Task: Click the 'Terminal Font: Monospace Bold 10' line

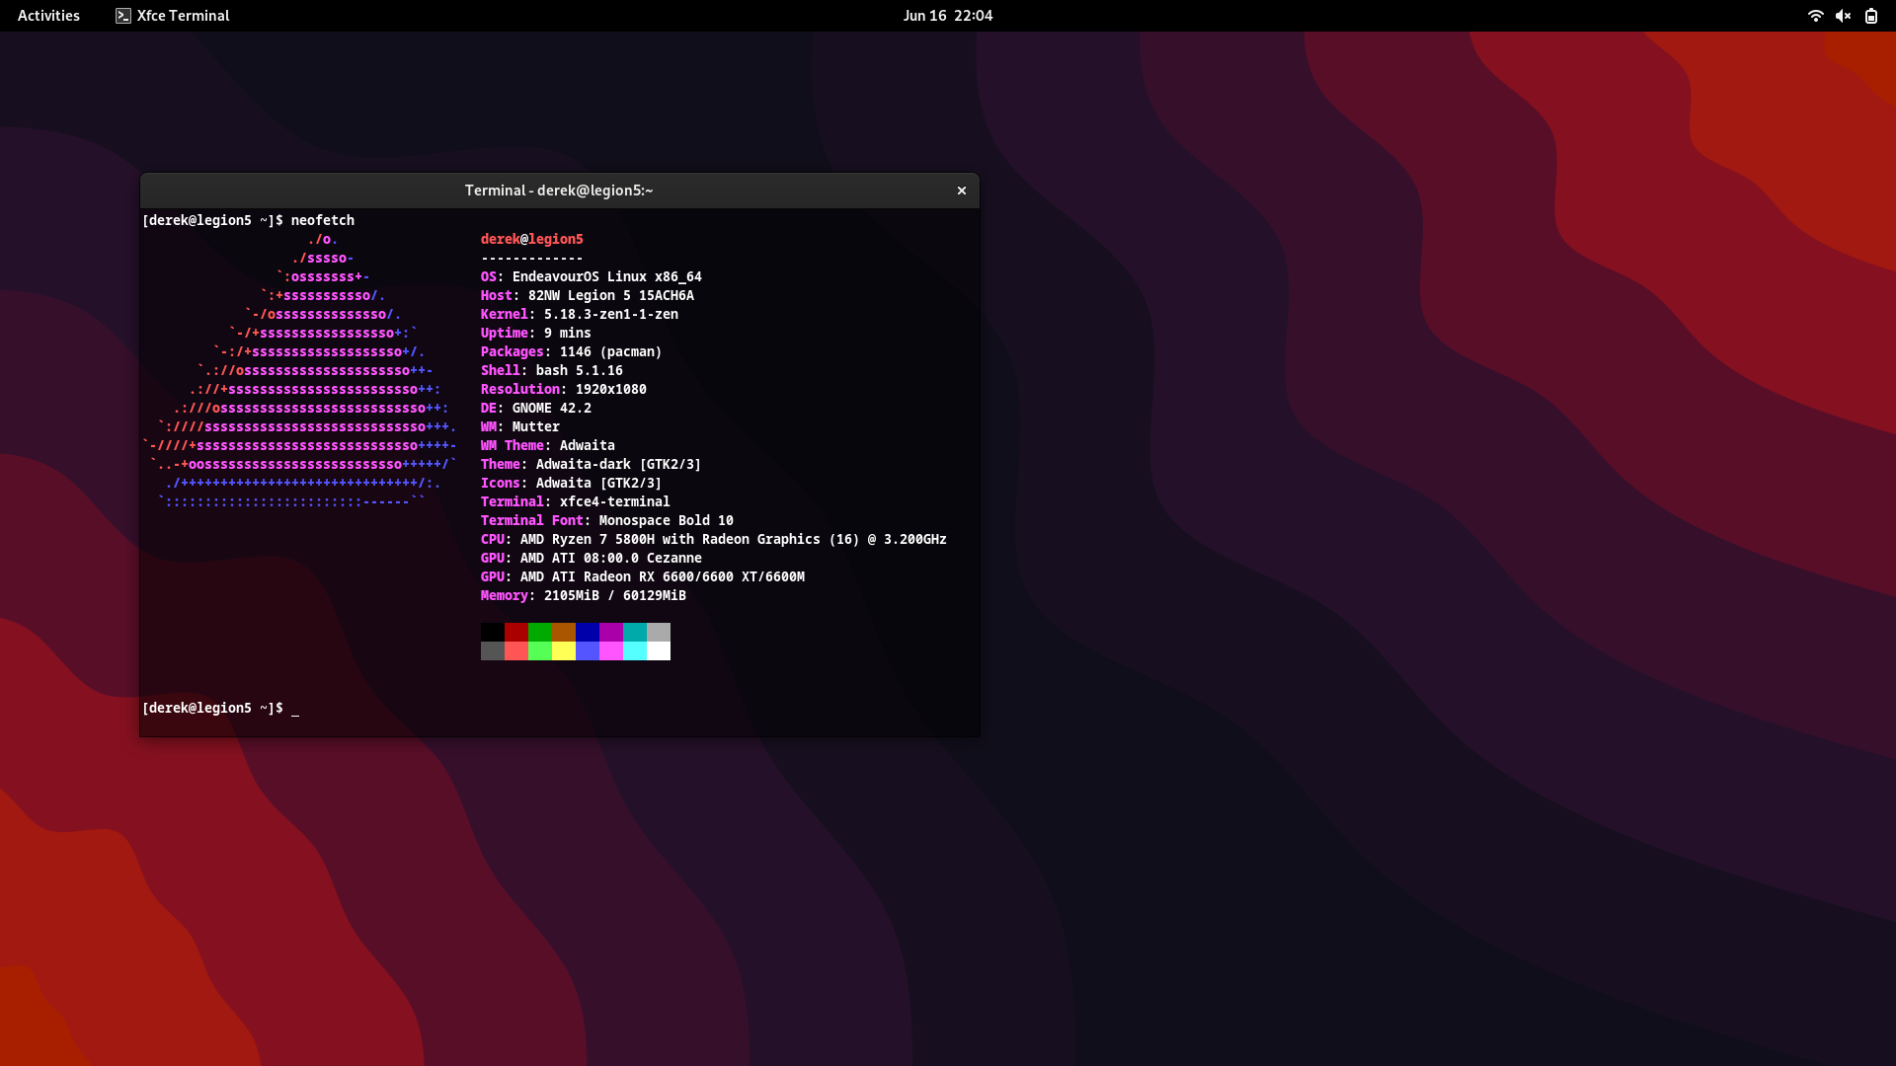Action: 607,520
